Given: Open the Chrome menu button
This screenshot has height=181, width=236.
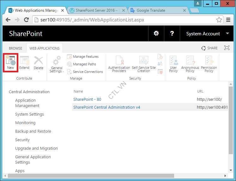Looking at the screenshot, I should coord(228,20).
